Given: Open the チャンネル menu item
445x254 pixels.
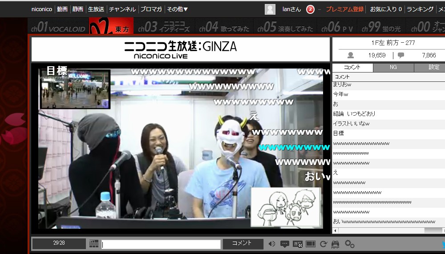Looking at the screenshot, I should (122, 9).
